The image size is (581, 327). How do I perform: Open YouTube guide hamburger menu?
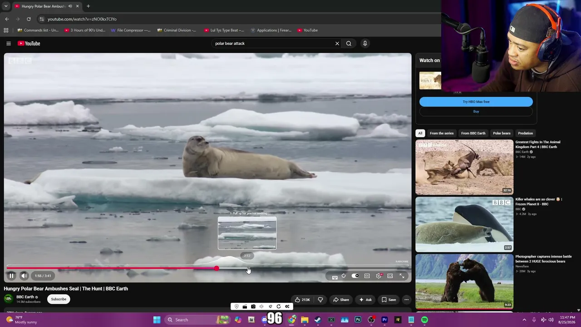[x=9, y=44]
